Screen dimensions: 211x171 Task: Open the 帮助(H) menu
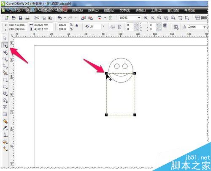(x=189, y=10)
